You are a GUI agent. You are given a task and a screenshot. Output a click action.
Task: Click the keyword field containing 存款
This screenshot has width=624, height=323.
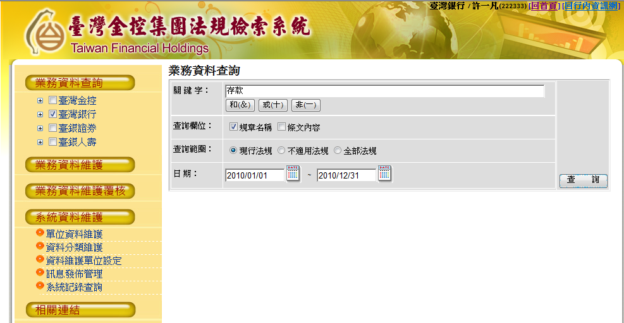(385, 91)
